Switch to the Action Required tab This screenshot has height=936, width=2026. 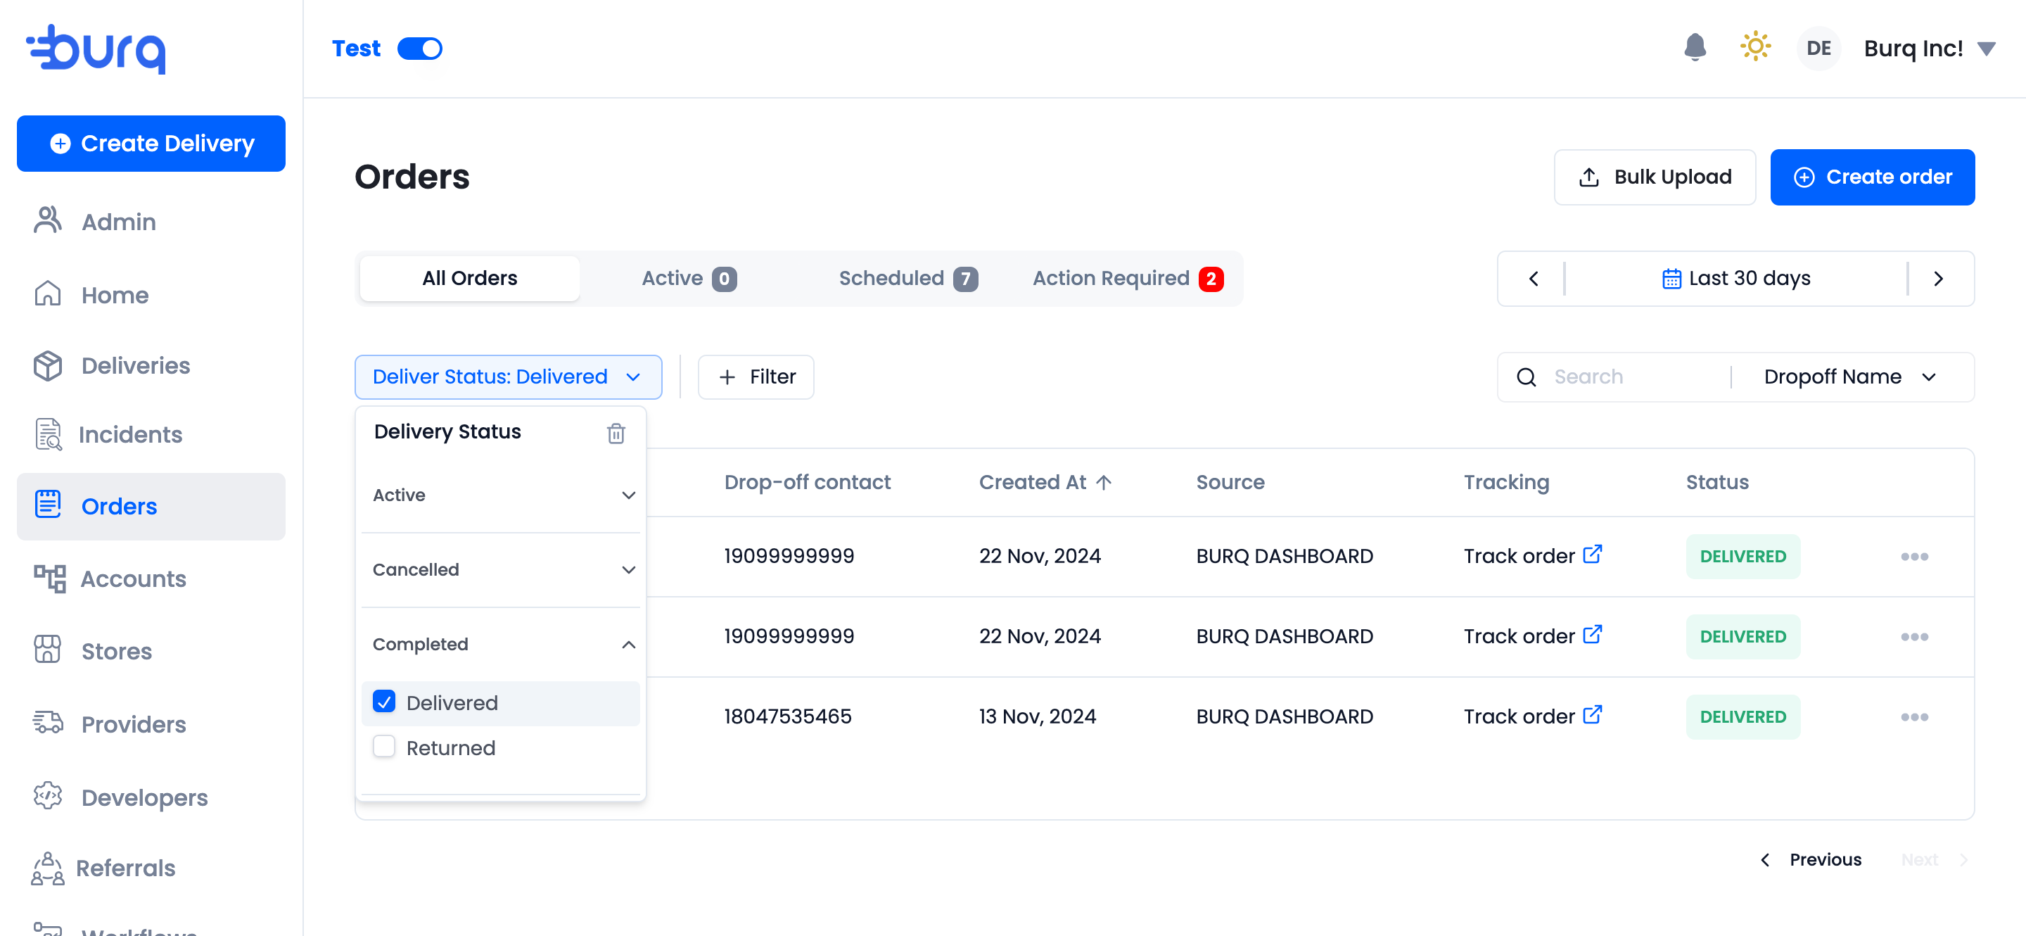[1126, 279]
